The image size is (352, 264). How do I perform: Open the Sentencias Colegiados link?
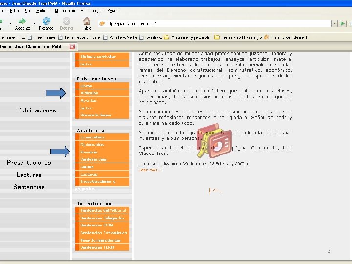(102, 218)
